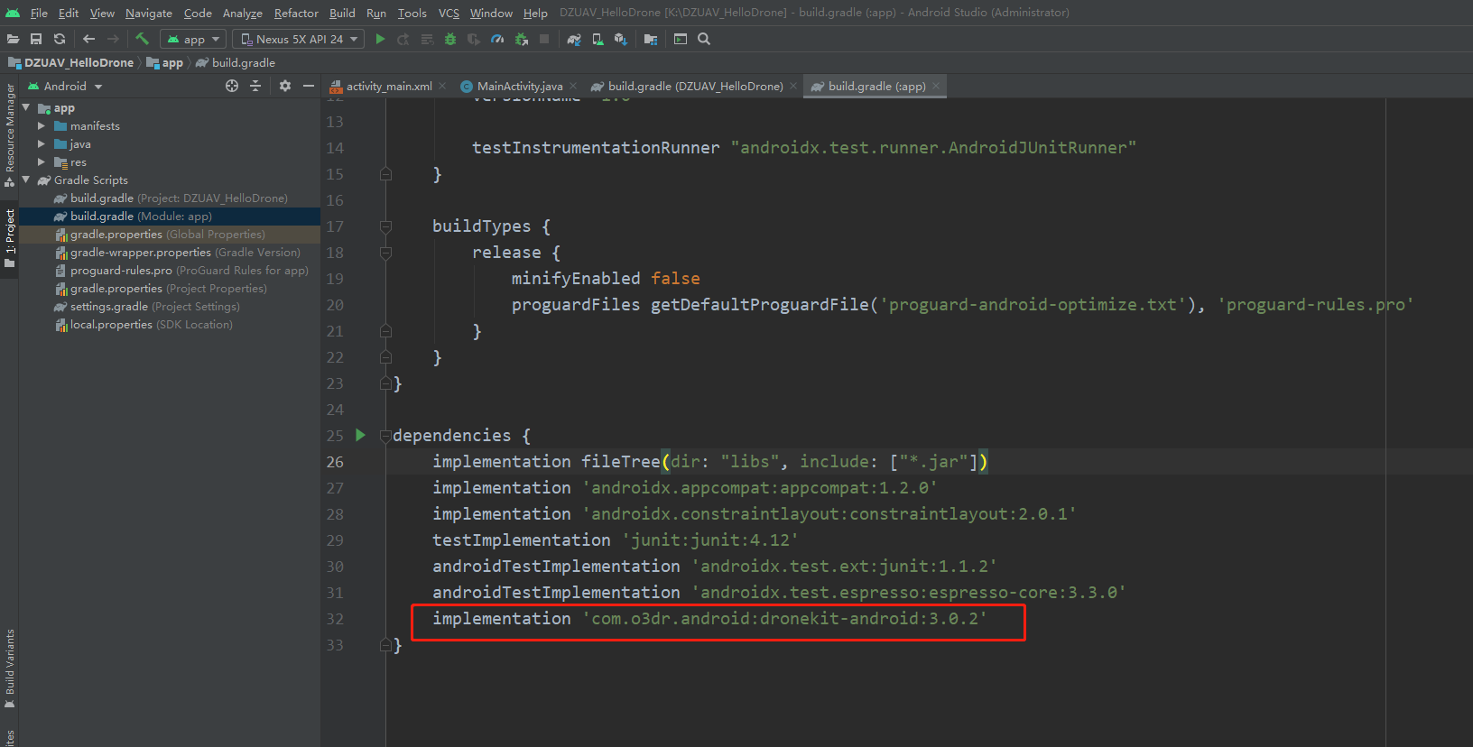The image size is (1473, 747).
Task: Open the Build menu
Action: (x=342, y=13)
